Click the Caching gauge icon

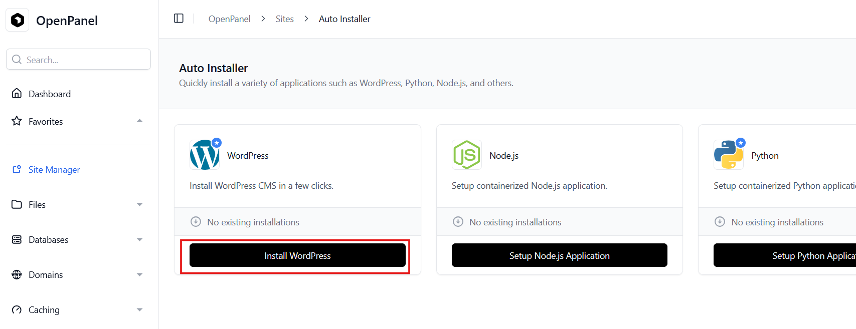click(17, 309)
